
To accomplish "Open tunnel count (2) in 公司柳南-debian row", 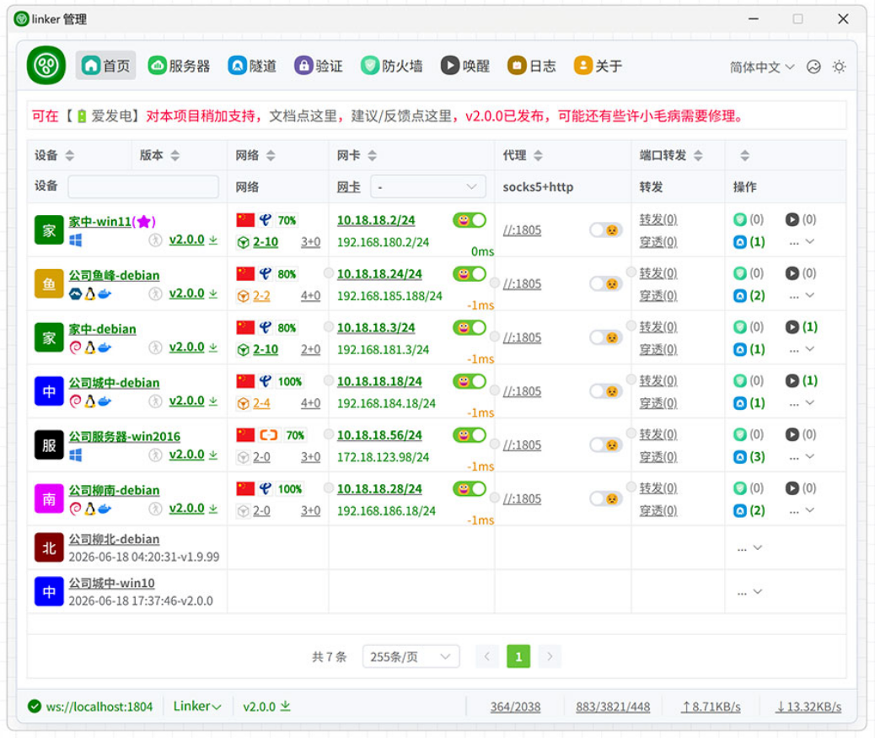I will tap(749, 510).
